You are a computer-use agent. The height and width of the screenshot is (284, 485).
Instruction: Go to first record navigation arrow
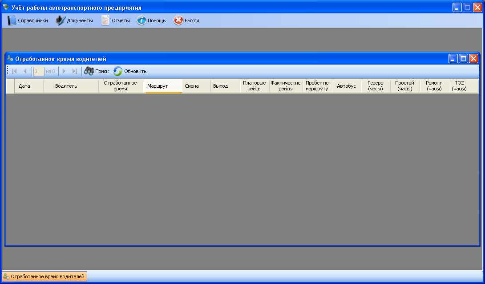[x=15, y=71]
